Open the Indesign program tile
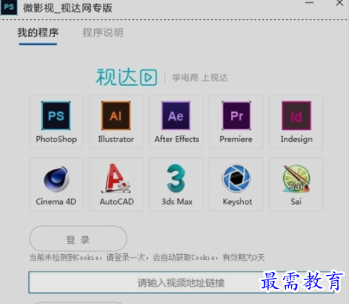Viewport: 349px width, 304px height. coord(296,122)
